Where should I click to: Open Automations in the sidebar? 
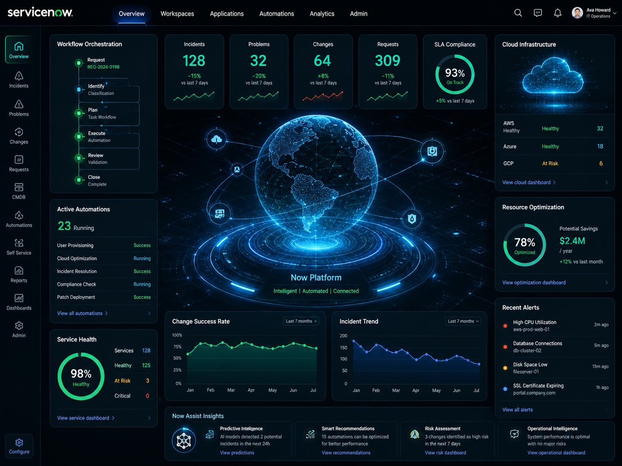point(19,219)
